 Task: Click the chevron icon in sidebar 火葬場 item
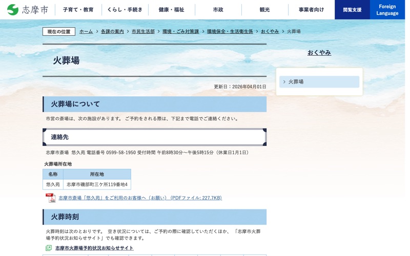pos(284,82)
